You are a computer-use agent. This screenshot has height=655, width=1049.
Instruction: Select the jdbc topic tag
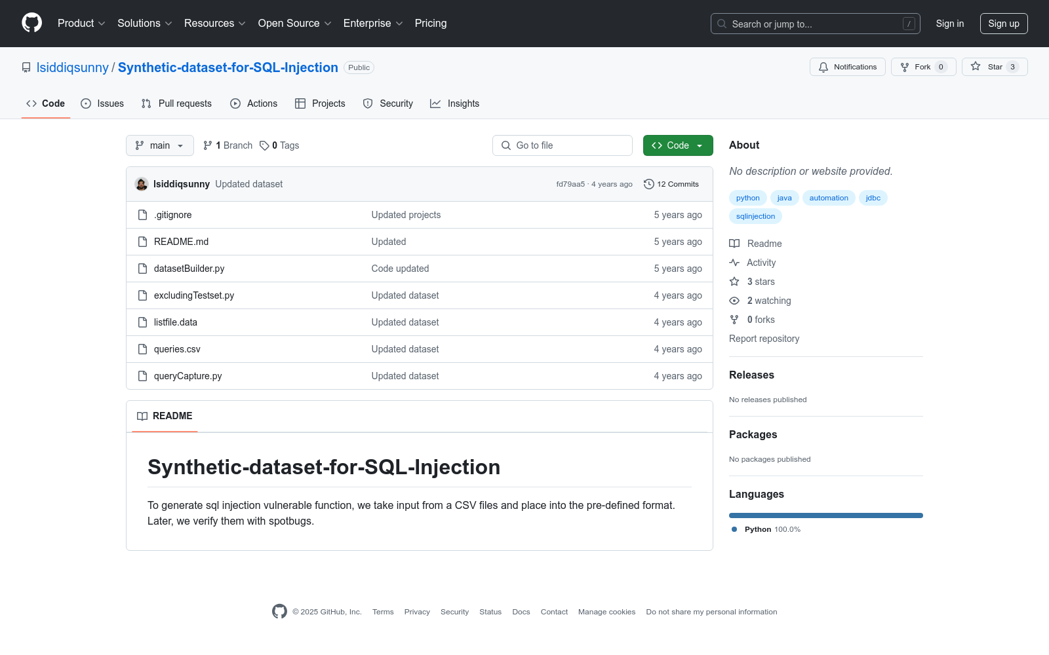pyautogui.click(x=873, y=198)
